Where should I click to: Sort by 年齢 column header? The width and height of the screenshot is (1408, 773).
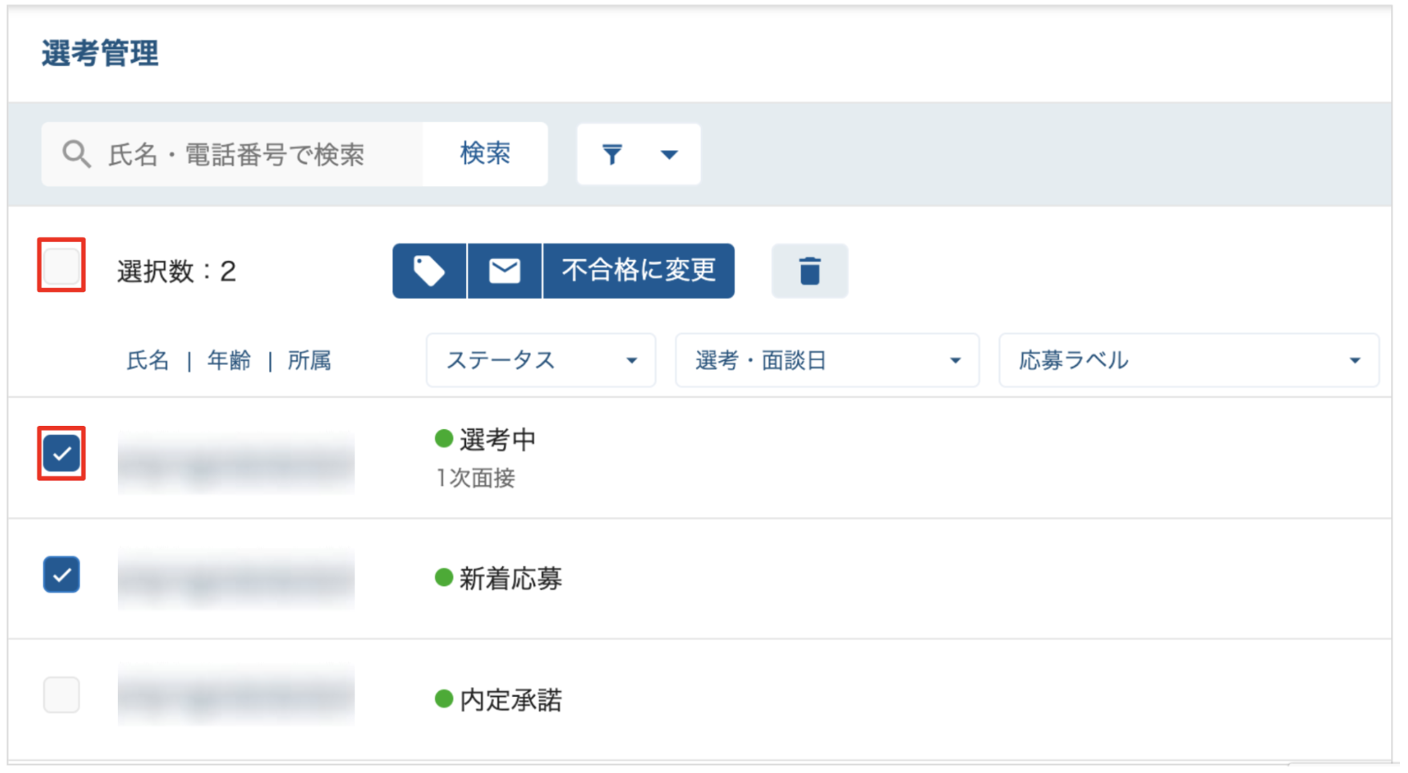pyautogui.click(x=229, y=361)
